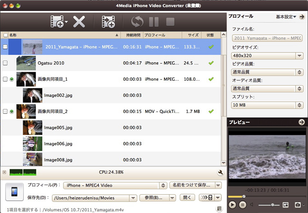The width and height of the screenshot is (308, 213).
Task: Click the ファイル名 input field
Action: [x=267, y=38]
